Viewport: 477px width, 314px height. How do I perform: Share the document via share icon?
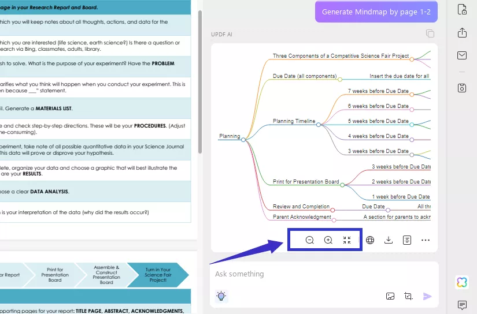462,33
